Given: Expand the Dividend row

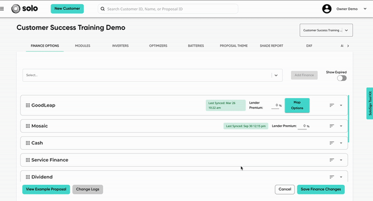Looking at the screenshot, I should click(x=341, y=177).
